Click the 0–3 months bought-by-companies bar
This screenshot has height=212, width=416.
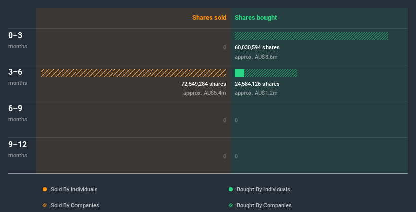311,36
